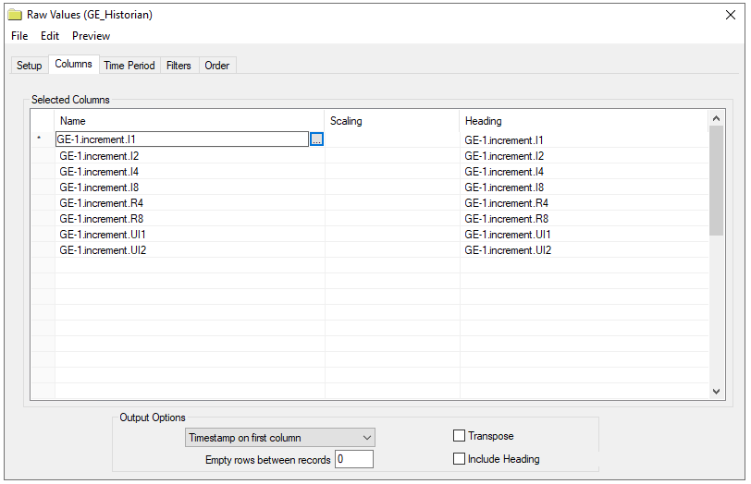Open the Edit menu
The image size is (751, 484).
(x=50, y=36)
